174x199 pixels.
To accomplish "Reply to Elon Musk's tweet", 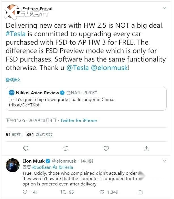I will (x=26, y=192).
